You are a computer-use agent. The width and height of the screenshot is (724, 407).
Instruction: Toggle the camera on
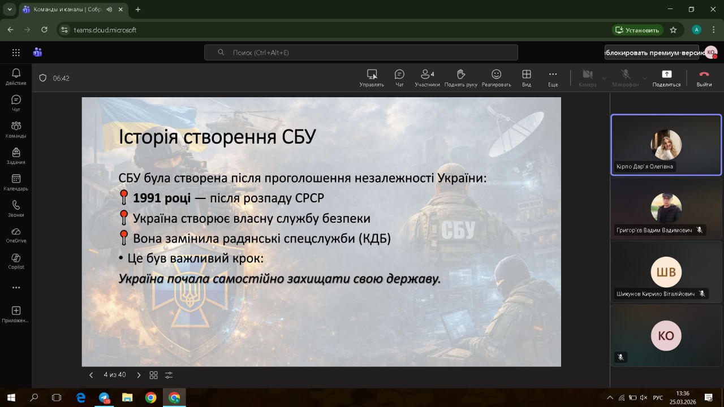click(587, 77)
